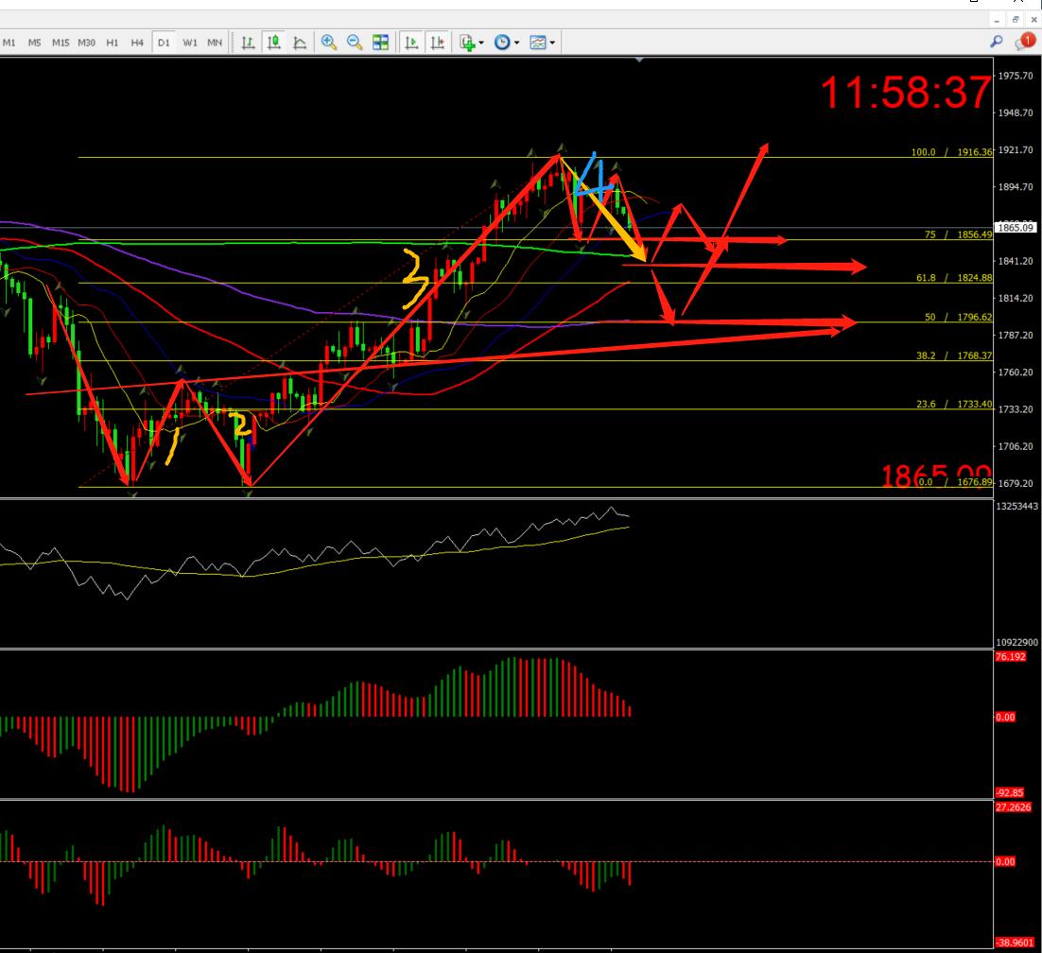Click the 1787.20 price axis value
The width and height of the screenshot is (1042, 953).
1016,336
